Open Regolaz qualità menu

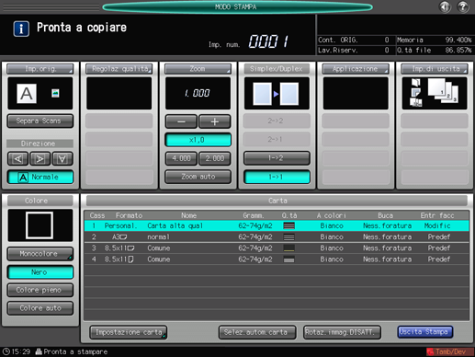click(x=119, y=69)
